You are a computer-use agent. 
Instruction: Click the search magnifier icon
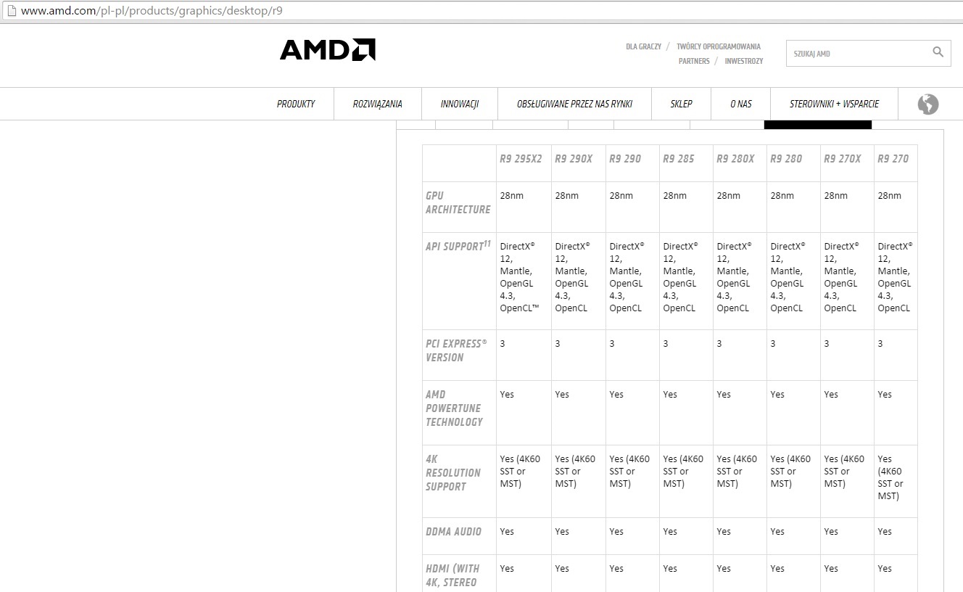click(938, 52)
